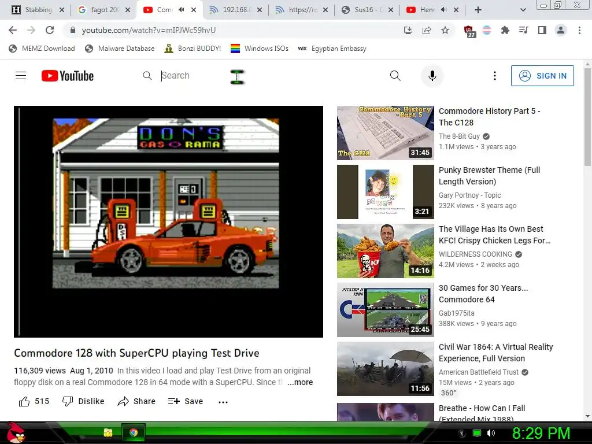Screen dimensions: 592x444
Task: Like the video with thumbs up
Action: [x=34, y=401]
